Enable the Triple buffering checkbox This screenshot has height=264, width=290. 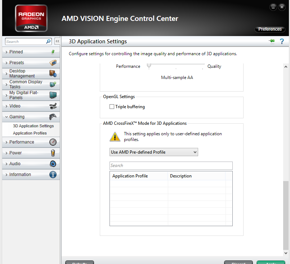[x=112, y=107]
